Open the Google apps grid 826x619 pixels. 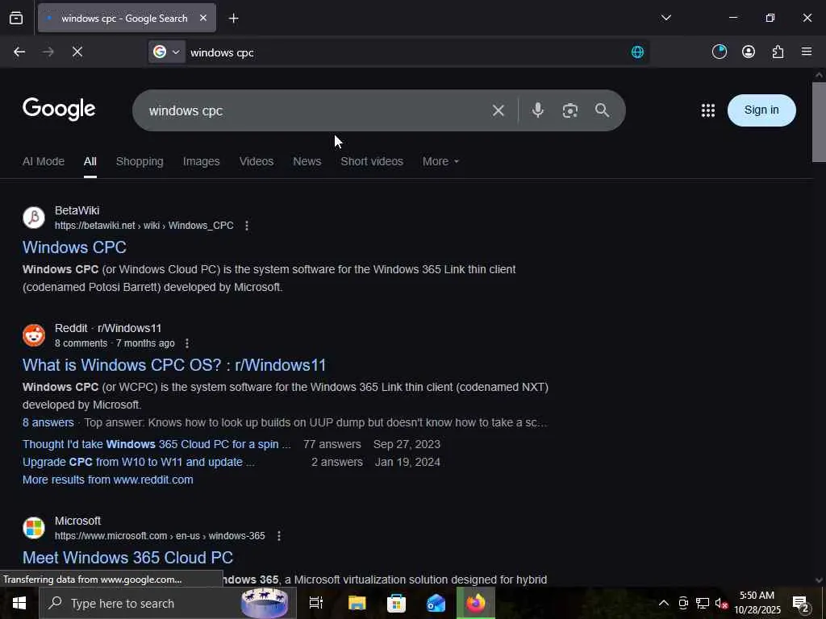[x=708, y=110]
